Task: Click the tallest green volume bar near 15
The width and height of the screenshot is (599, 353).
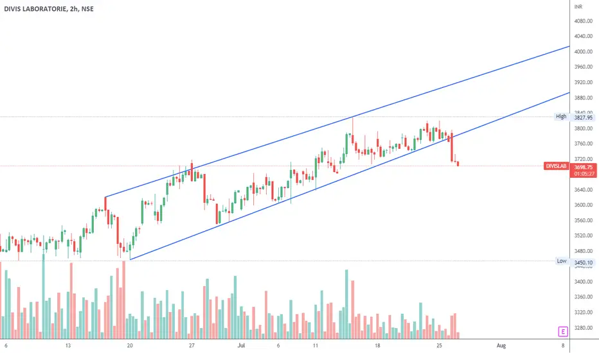Action: 346,304
